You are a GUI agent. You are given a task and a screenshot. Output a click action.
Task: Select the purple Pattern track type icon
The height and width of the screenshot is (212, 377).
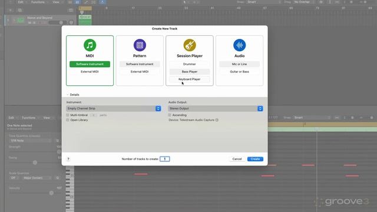click(140, 45)
